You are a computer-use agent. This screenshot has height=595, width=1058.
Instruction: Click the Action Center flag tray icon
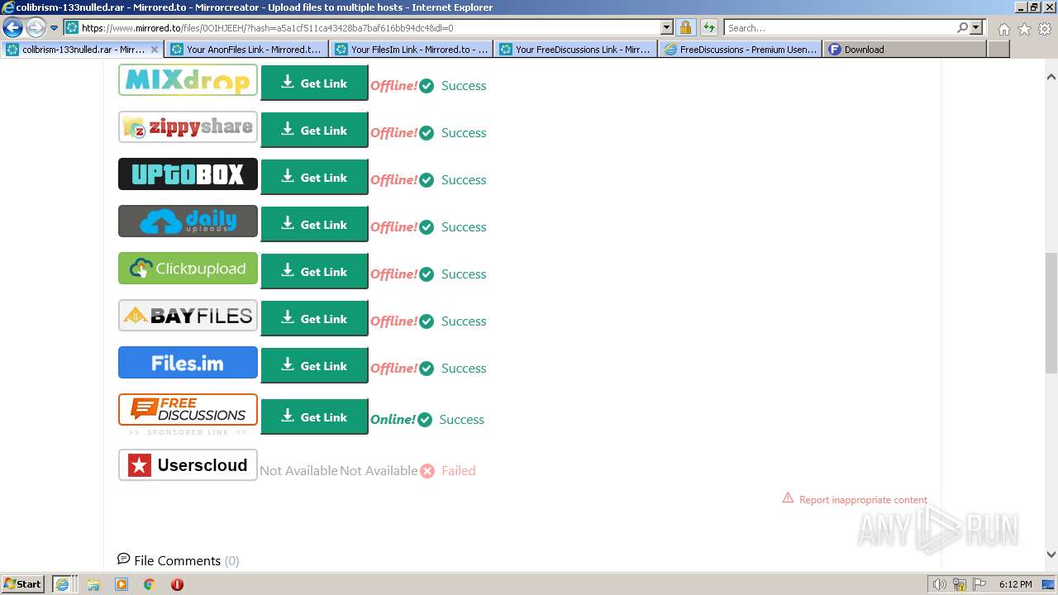point(979,584)
